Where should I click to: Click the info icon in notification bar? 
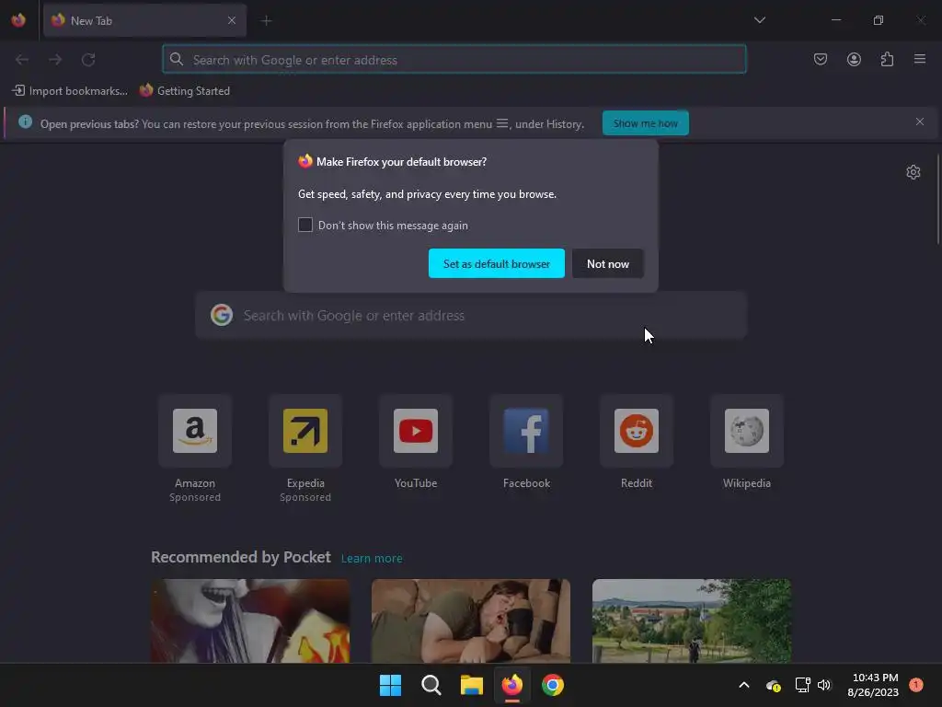tap(25, 122)
